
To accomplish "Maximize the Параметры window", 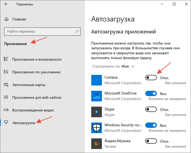I will coord(174,4).
